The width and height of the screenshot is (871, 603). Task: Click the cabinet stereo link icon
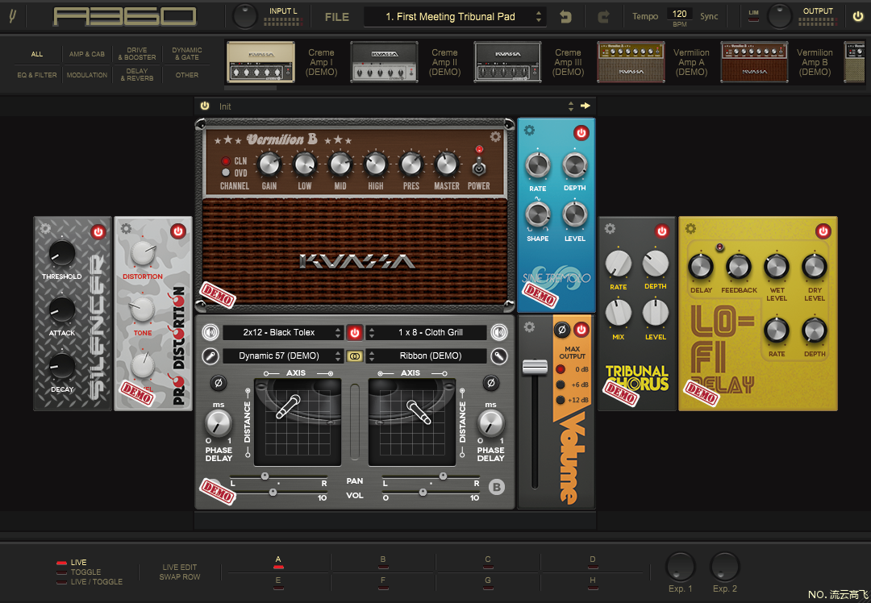[x=354, y=356]
